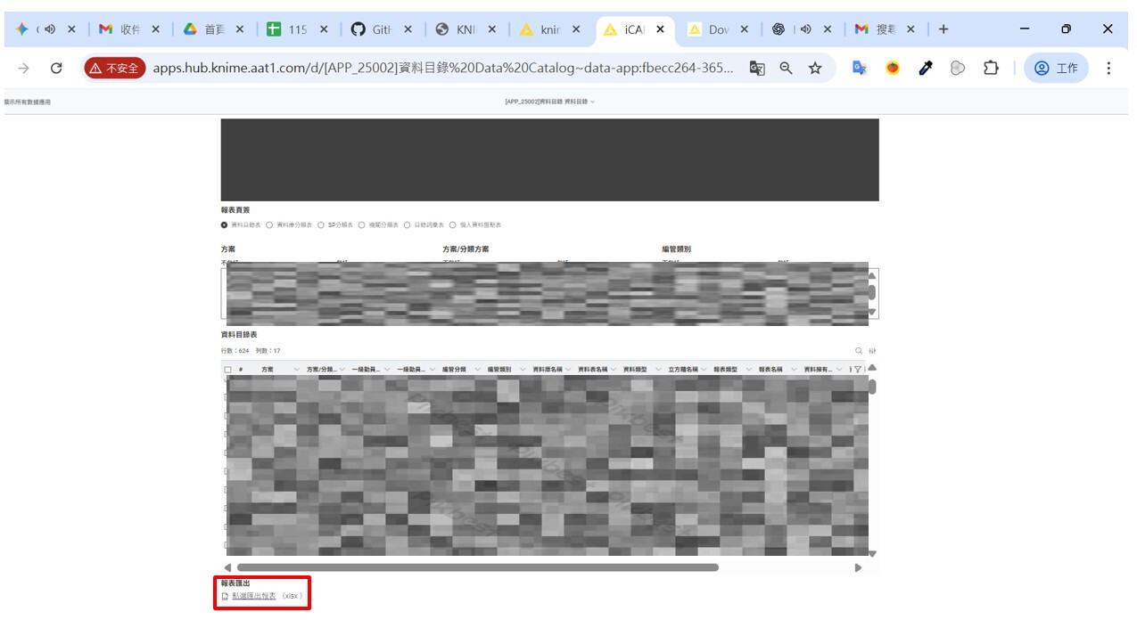
Task: Click the 顯示所有數據應用 link at top left
Action: click(x=28, y=102)
